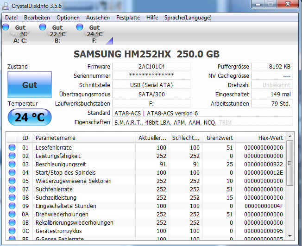The width and height of the screenshot is (302, 246).
Task: Click the Parametername column header
Action: coord(84,138)
